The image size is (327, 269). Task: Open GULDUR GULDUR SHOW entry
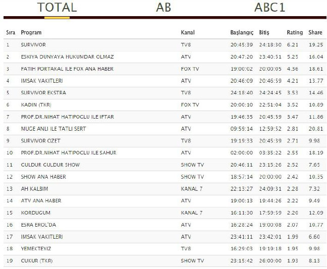click(x=50, y=165)
